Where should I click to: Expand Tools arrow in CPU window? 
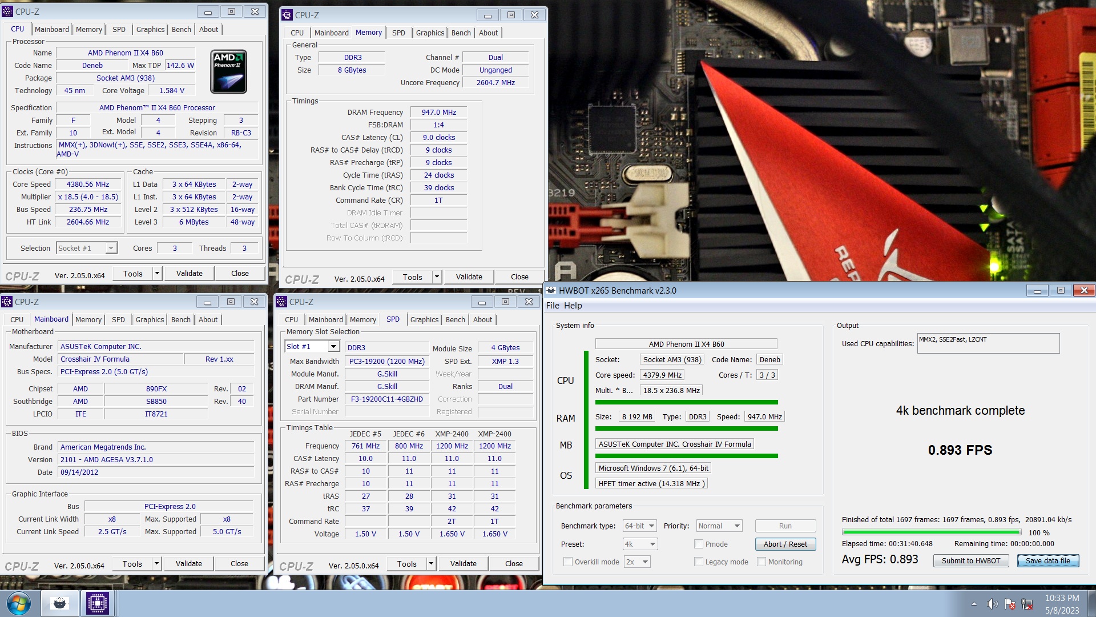(x=157, y=274)
